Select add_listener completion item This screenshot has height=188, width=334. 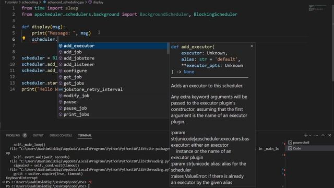113,64
